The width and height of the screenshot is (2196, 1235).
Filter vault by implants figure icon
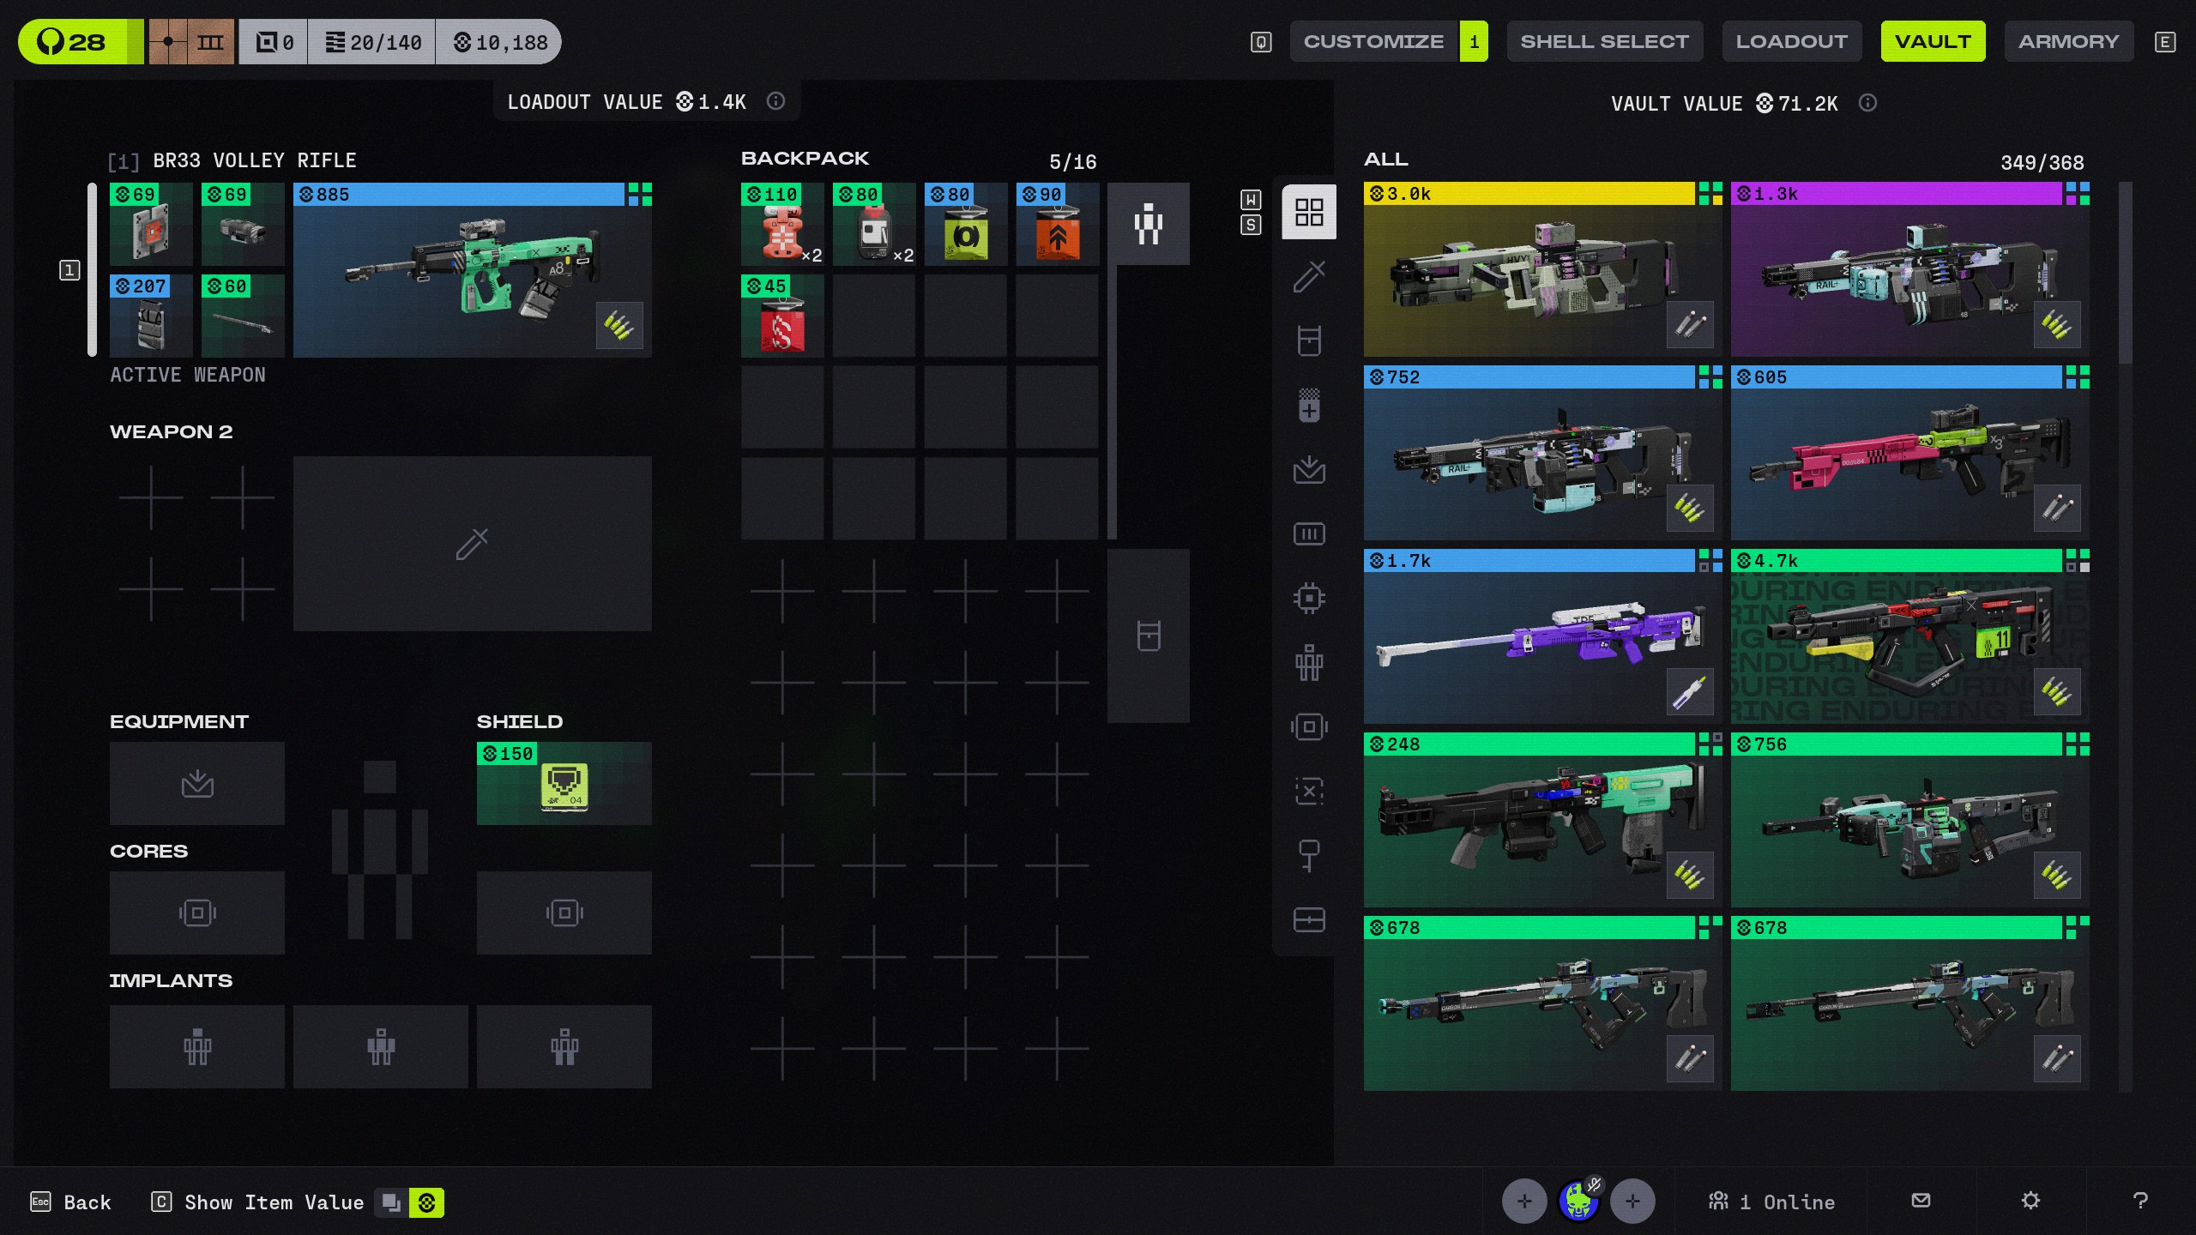point(1309,662)
